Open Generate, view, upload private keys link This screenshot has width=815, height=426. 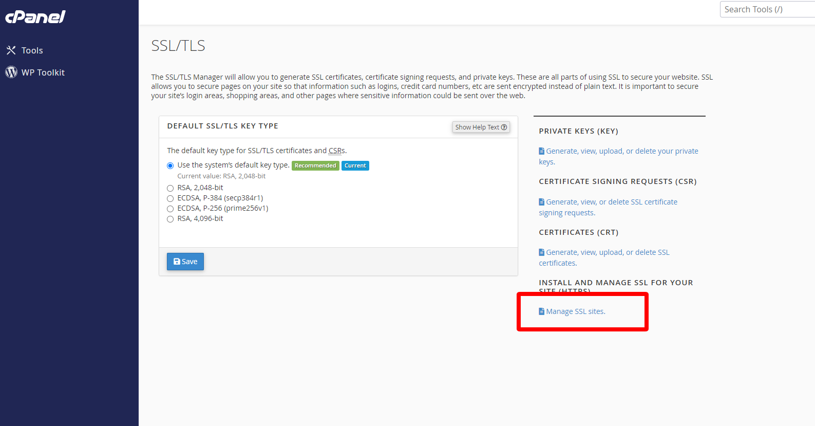pyautogui.click(x=621, y=151)
